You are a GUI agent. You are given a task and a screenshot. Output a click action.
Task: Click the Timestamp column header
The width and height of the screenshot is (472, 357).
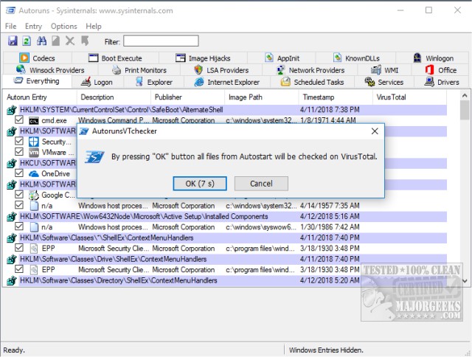[336, 97]
